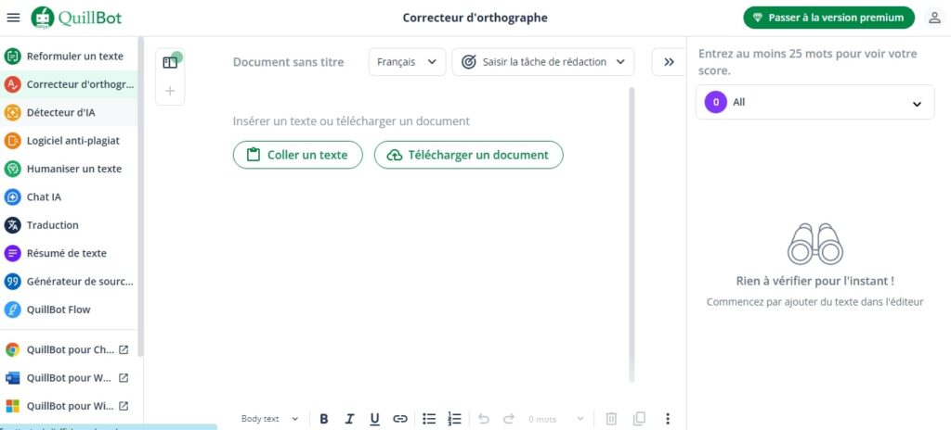Click the Humaniser un texte green icon
Image resolution: width=951 pixels, height=430 pixels.
13,169
